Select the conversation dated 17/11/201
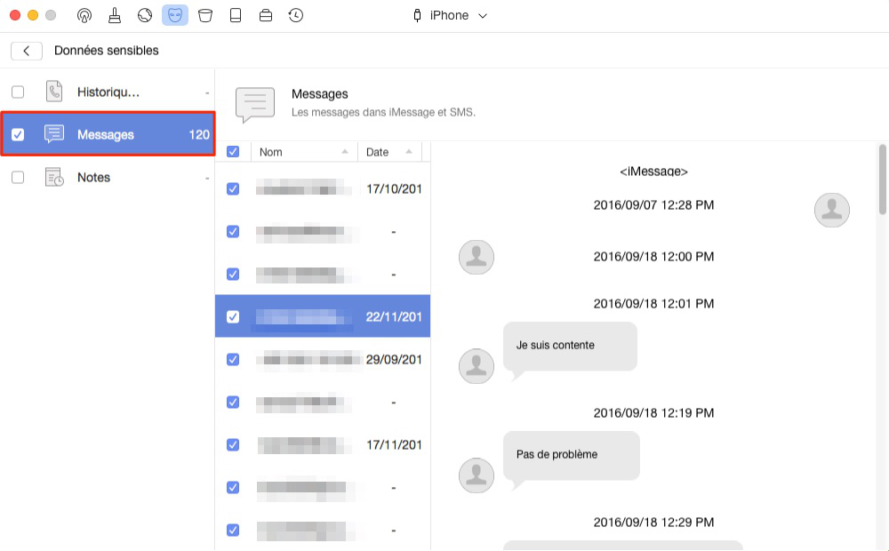The image size is (889, 551). tap(323, 444)
